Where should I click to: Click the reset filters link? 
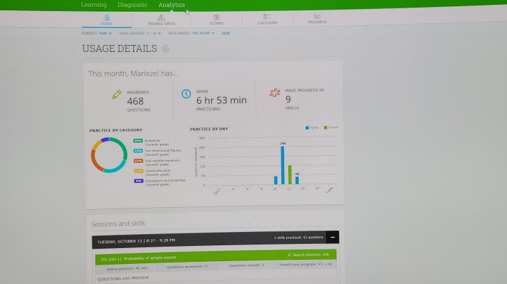point(224,33)
